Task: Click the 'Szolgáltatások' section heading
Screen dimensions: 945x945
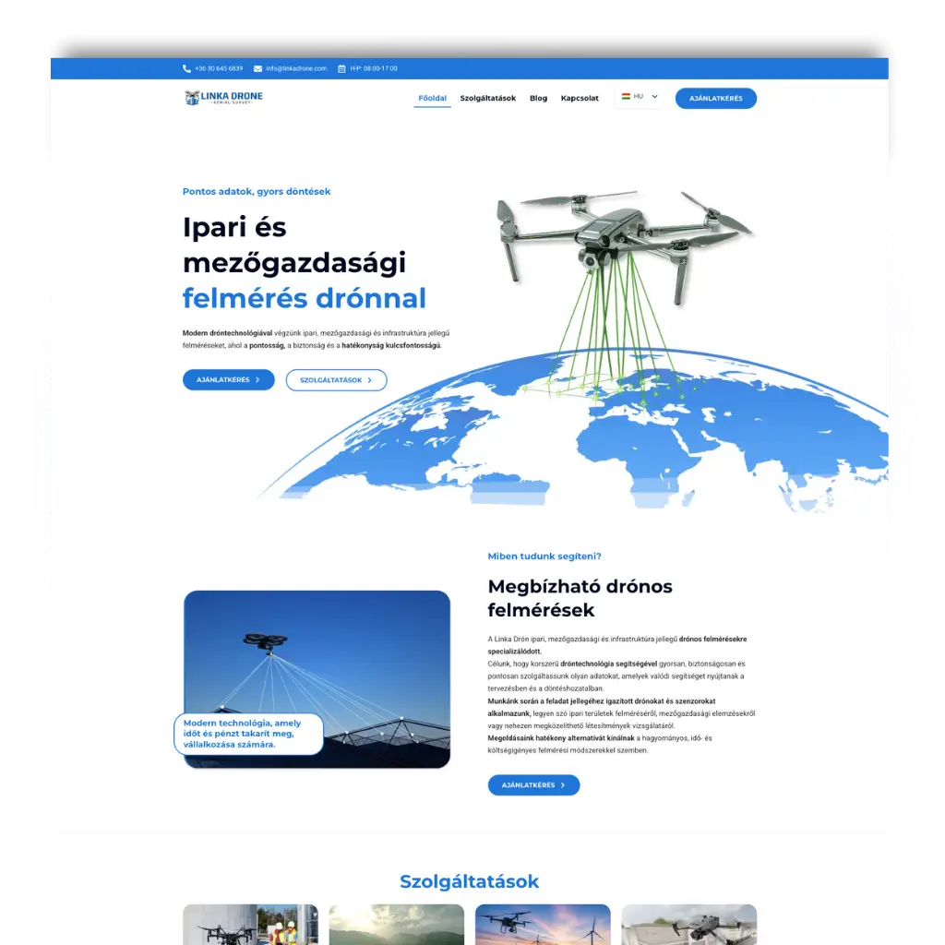Action: pyautogui.click(x=470, y=881)
